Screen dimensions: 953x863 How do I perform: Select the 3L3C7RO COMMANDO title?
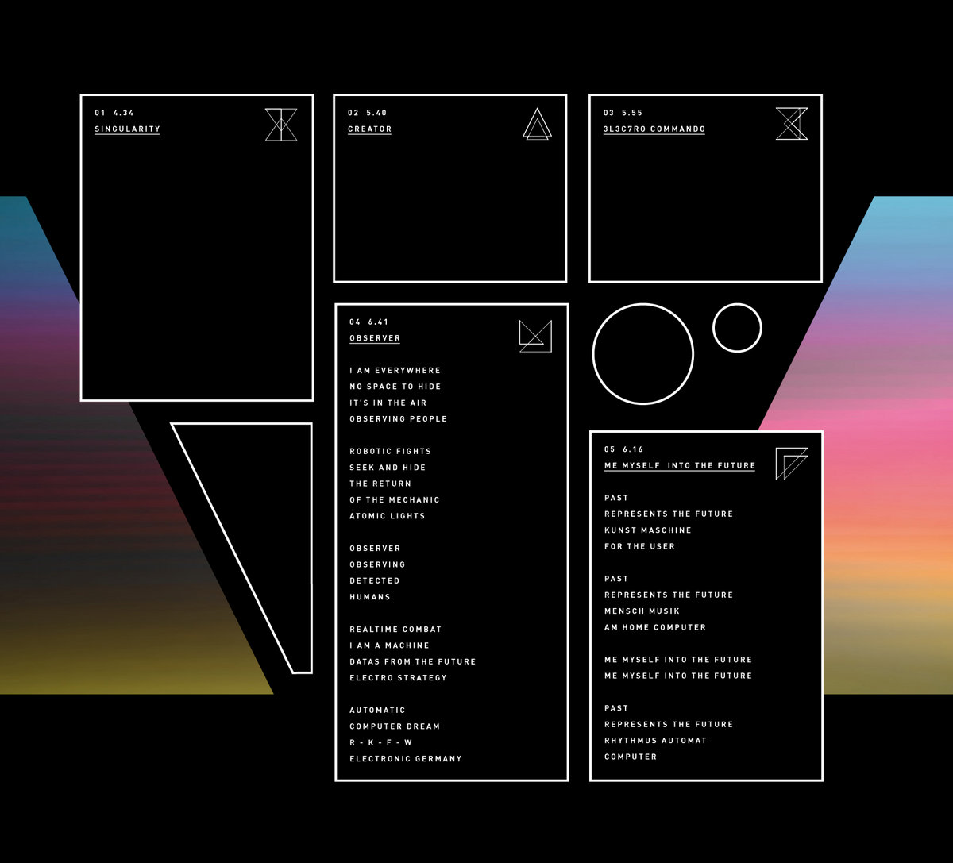[654, 129]
